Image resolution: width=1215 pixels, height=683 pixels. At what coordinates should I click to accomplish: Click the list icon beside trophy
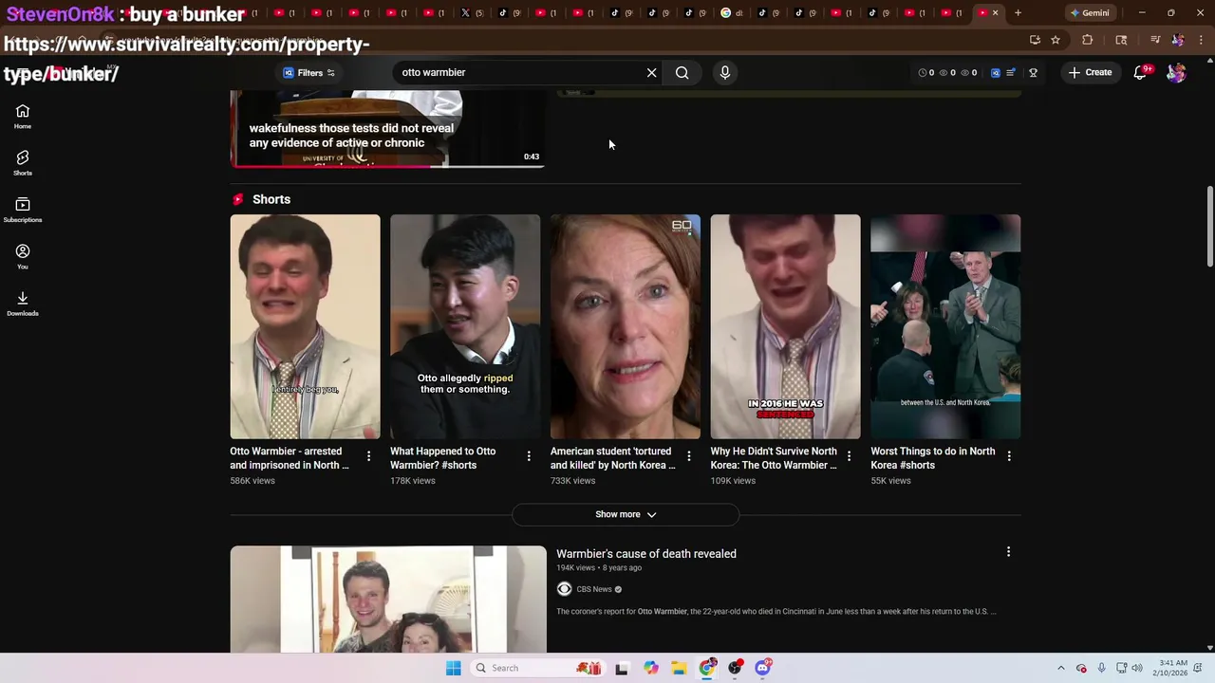coord(1011,72)
